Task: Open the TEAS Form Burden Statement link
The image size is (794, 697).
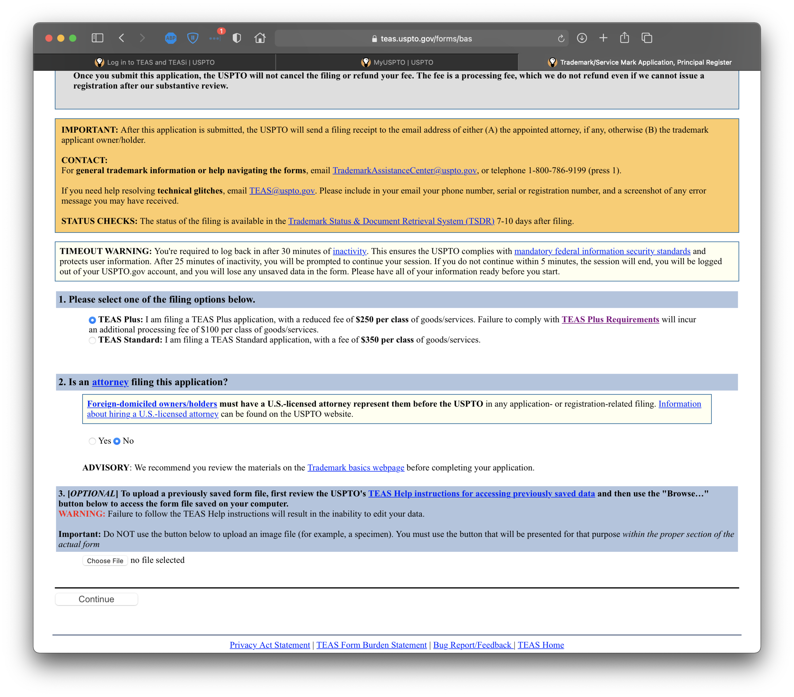Action: tap(371, 645)
